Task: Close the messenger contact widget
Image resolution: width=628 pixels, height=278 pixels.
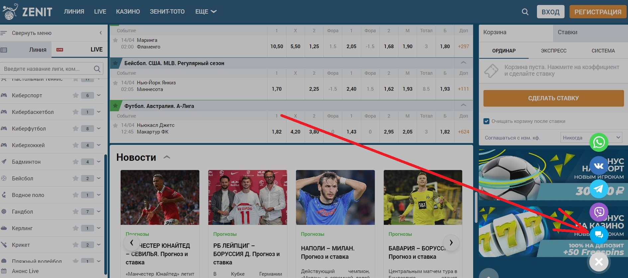Action: point(599,262)
